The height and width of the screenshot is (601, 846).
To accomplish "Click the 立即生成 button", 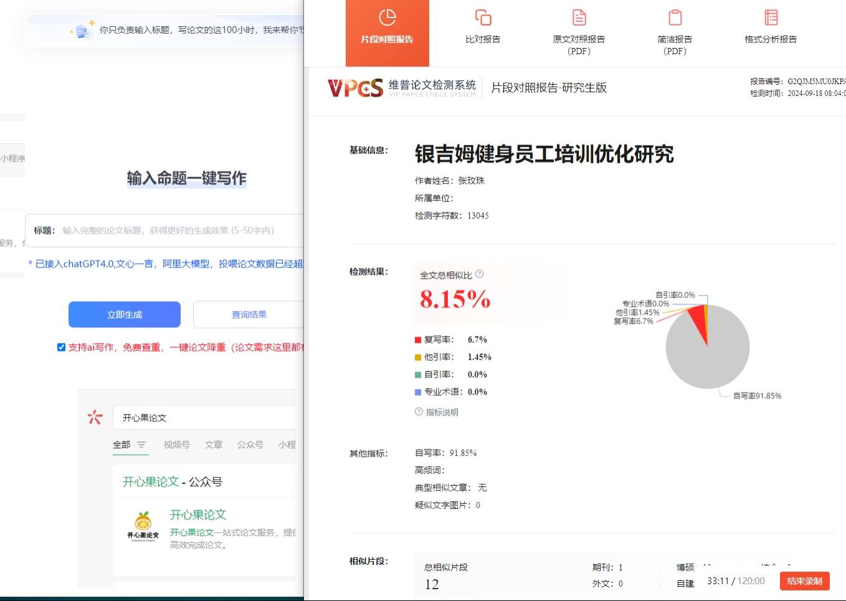I will coord(125,315).
